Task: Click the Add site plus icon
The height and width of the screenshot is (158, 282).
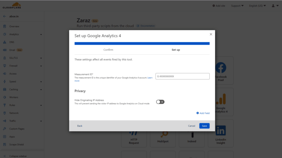Action: tap(214, 6)
